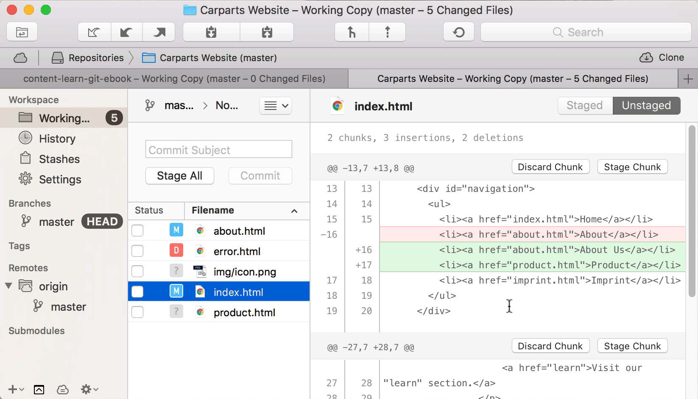Click the Refresh toolbar icon

pos(459,32)
